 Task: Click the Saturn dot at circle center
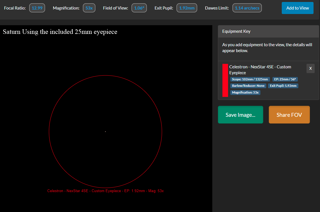(x=105, y=131)
